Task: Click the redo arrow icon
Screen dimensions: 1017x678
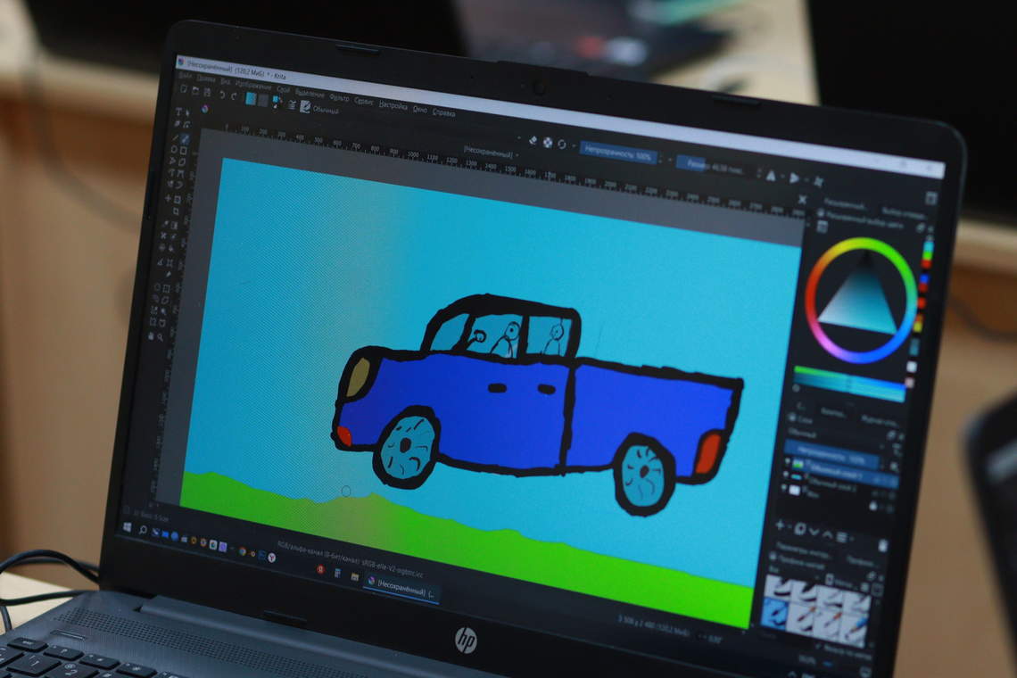Action: [x=234, y=96]
